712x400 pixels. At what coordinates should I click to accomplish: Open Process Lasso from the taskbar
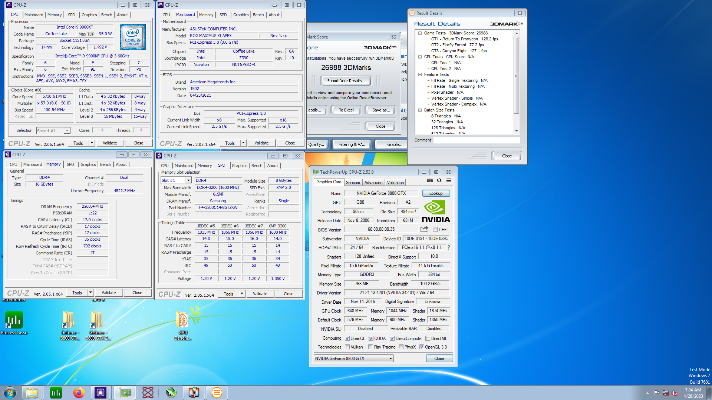(56, 393)
